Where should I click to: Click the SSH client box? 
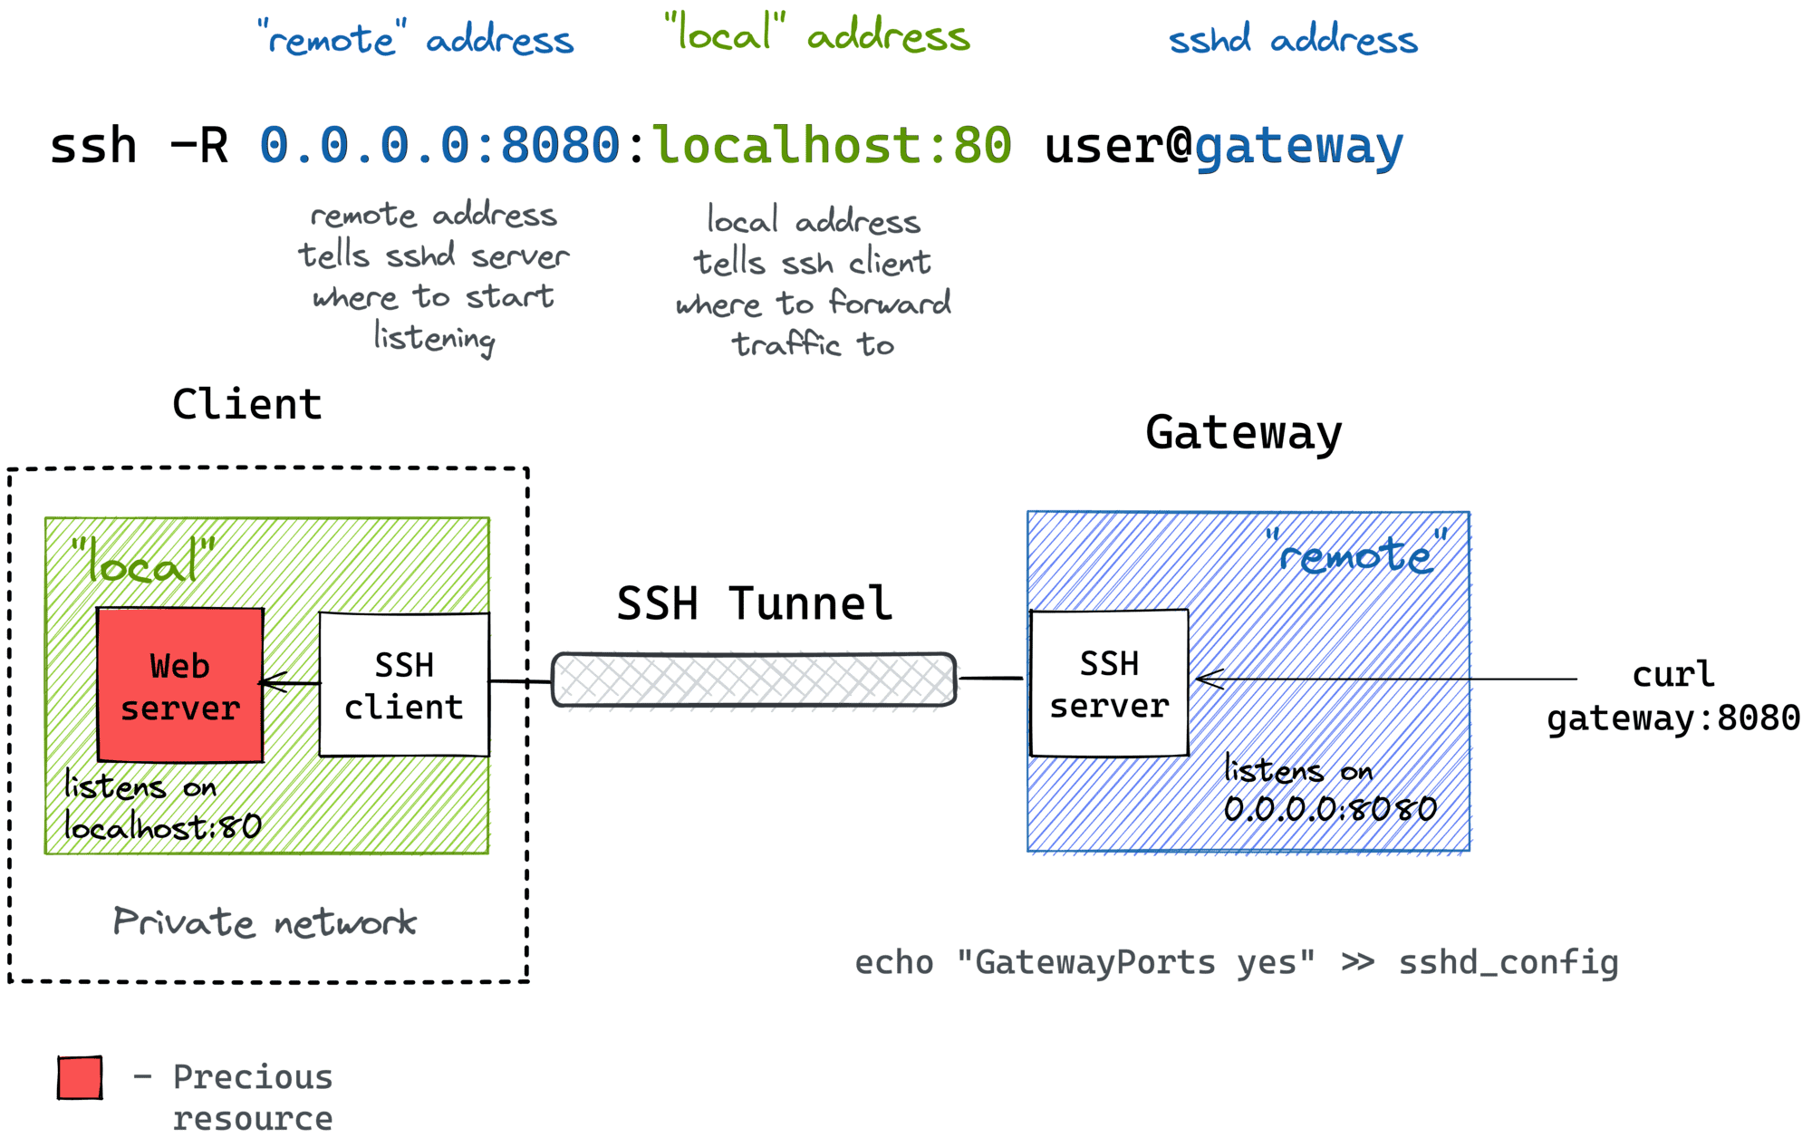tap(404, 686)
